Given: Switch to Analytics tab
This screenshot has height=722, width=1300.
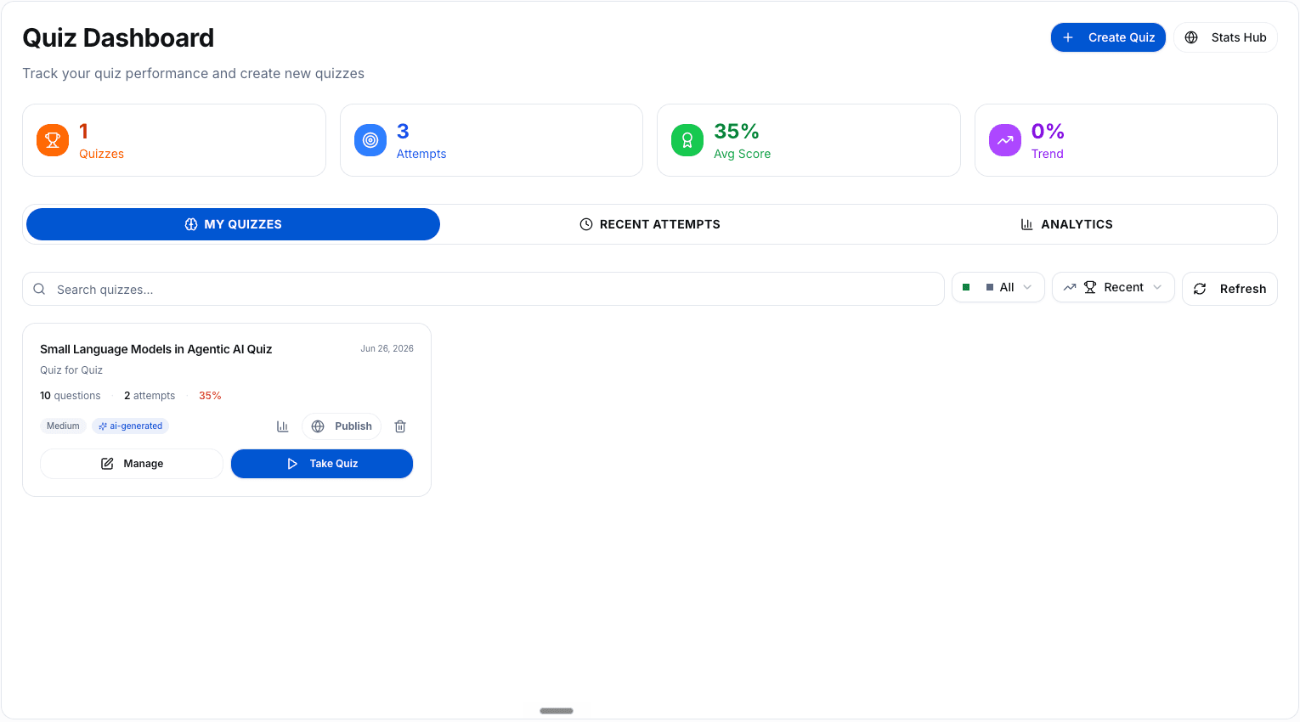Looking at the screenshot, I should point(1066,224).
